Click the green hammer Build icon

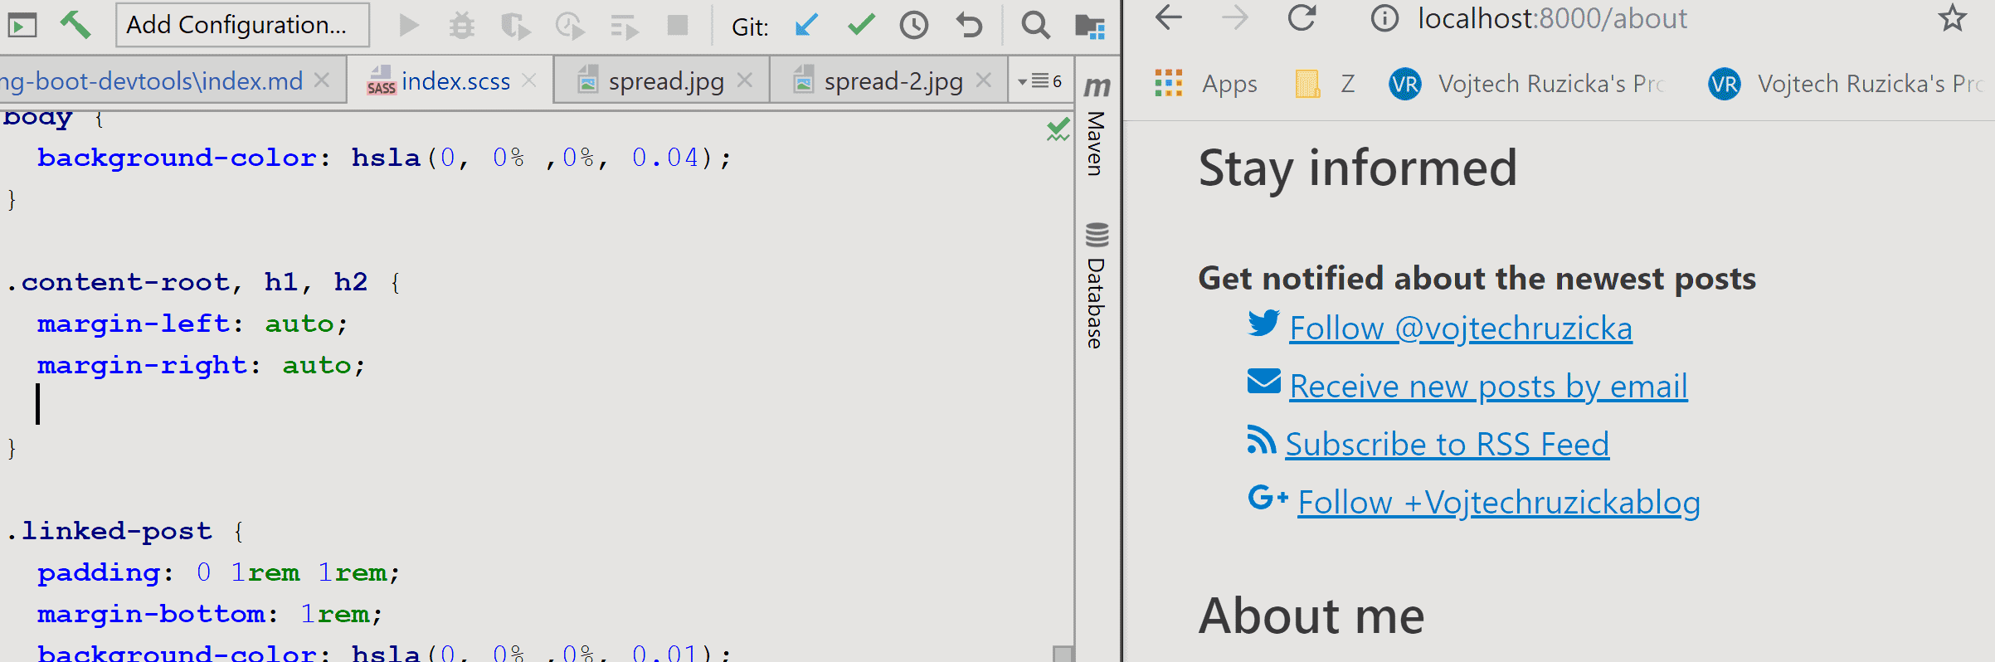pyautogui.click(x=75, y=25)
